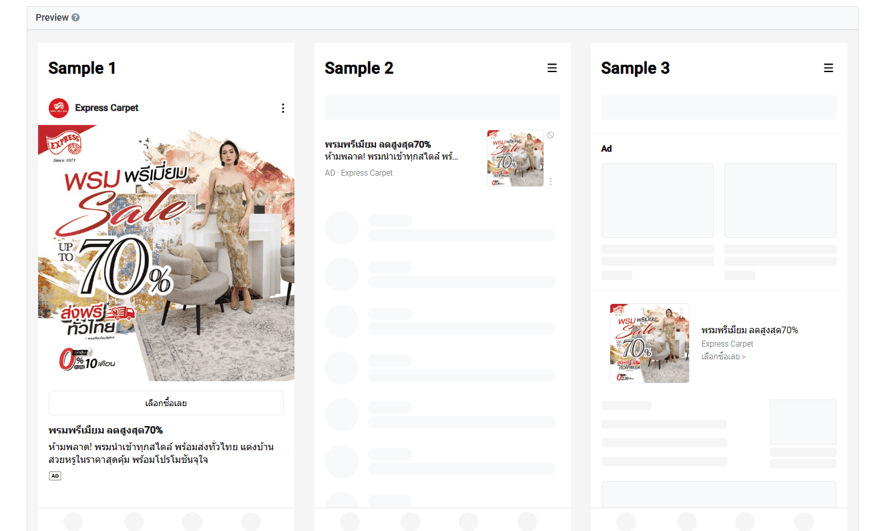Click the Preview panel title
This screenshot has height=531, width=888.
[52, 18]
